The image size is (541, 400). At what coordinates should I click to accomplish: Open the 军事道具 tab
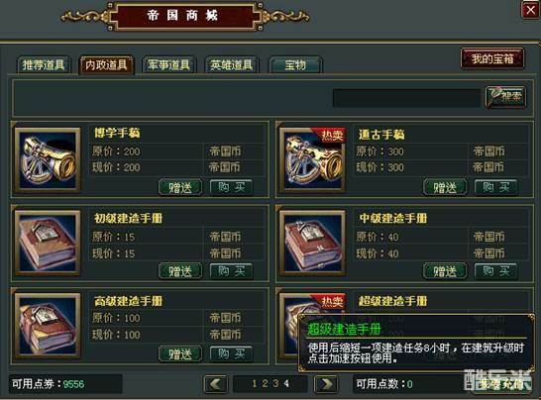click(169, 64)
